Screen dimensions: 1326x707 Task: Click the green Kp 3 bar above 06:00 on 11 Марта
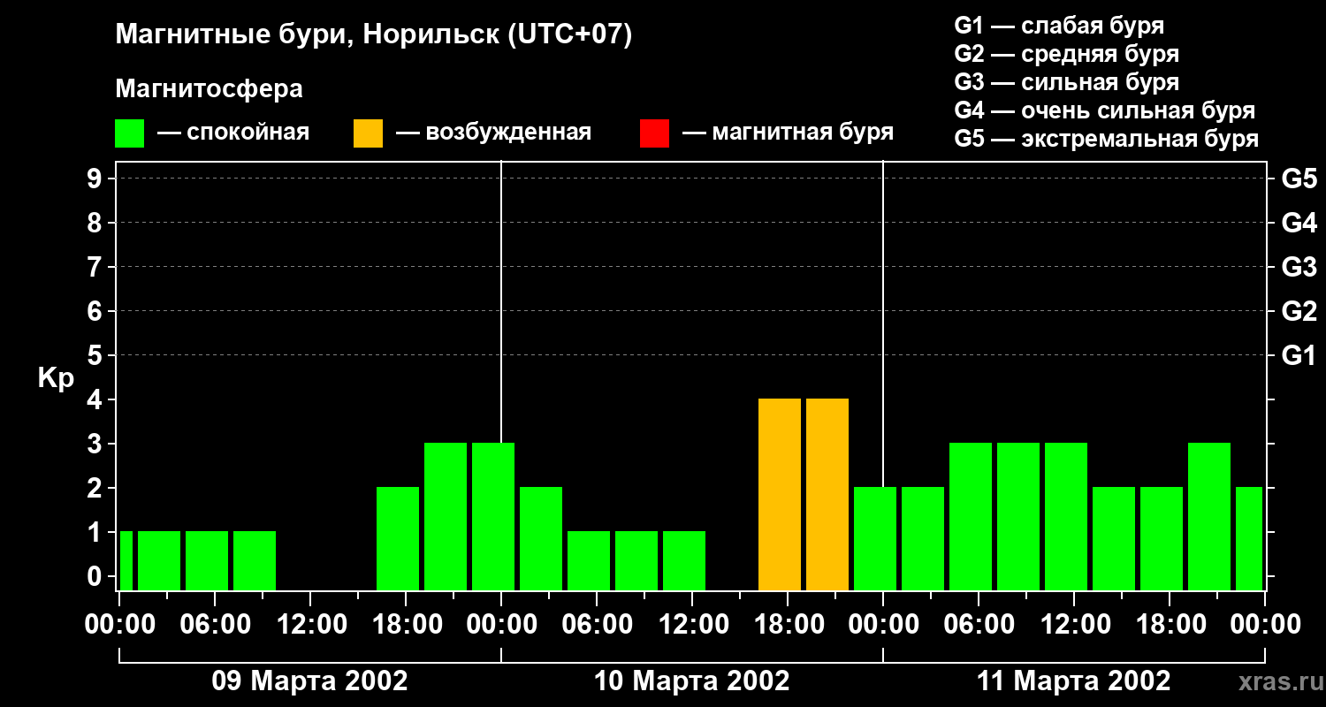click(x=971, y=516)
